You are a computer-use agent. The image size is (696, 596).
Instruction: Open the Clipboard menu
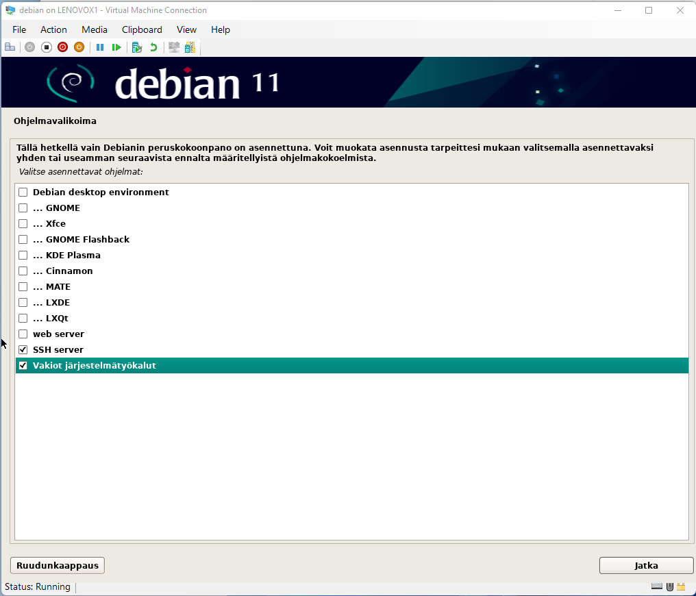(x=142, y=29)
